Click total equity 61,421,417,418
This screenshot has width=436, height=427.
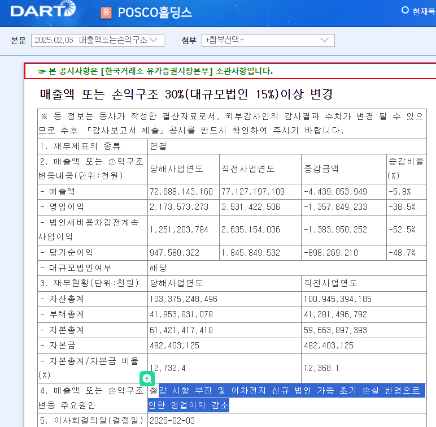(181, 330)
